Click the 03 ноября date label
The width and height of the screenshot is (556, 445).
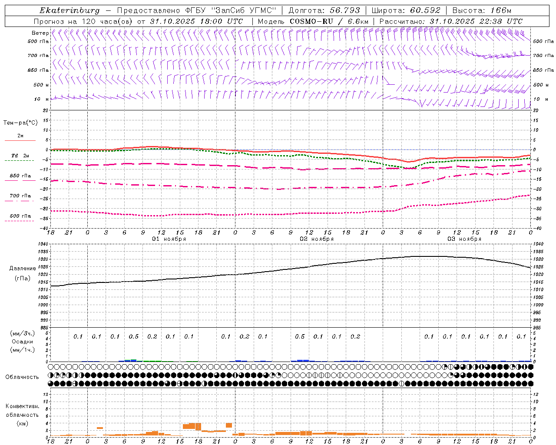(464, 239)
